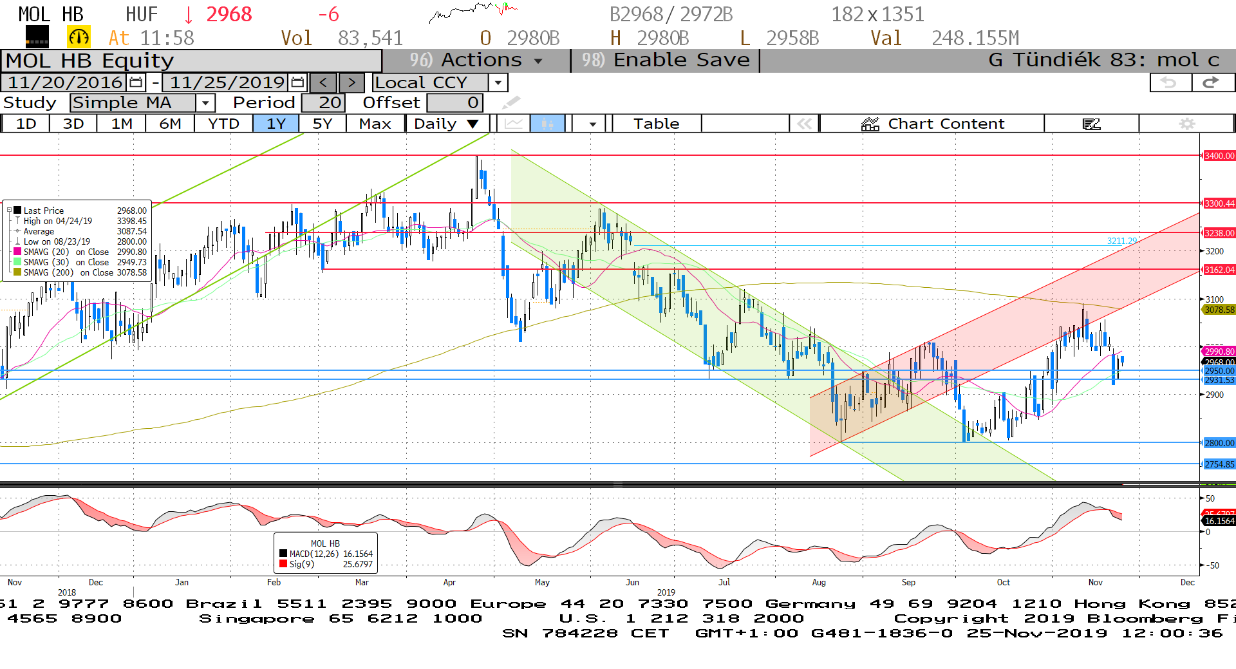Click the Offset value 0 field
The width and height of the screenshot is (1236, 669).
coord(454,102)
